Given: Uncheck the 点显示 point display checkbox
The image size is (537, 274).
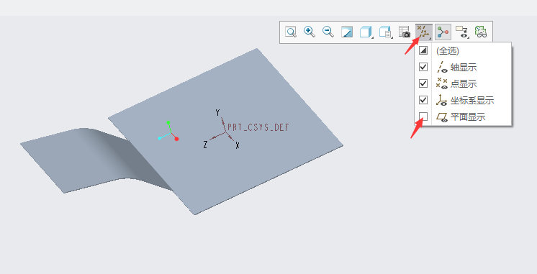Looking at the screenshot, I should click(x=423, y=83).
